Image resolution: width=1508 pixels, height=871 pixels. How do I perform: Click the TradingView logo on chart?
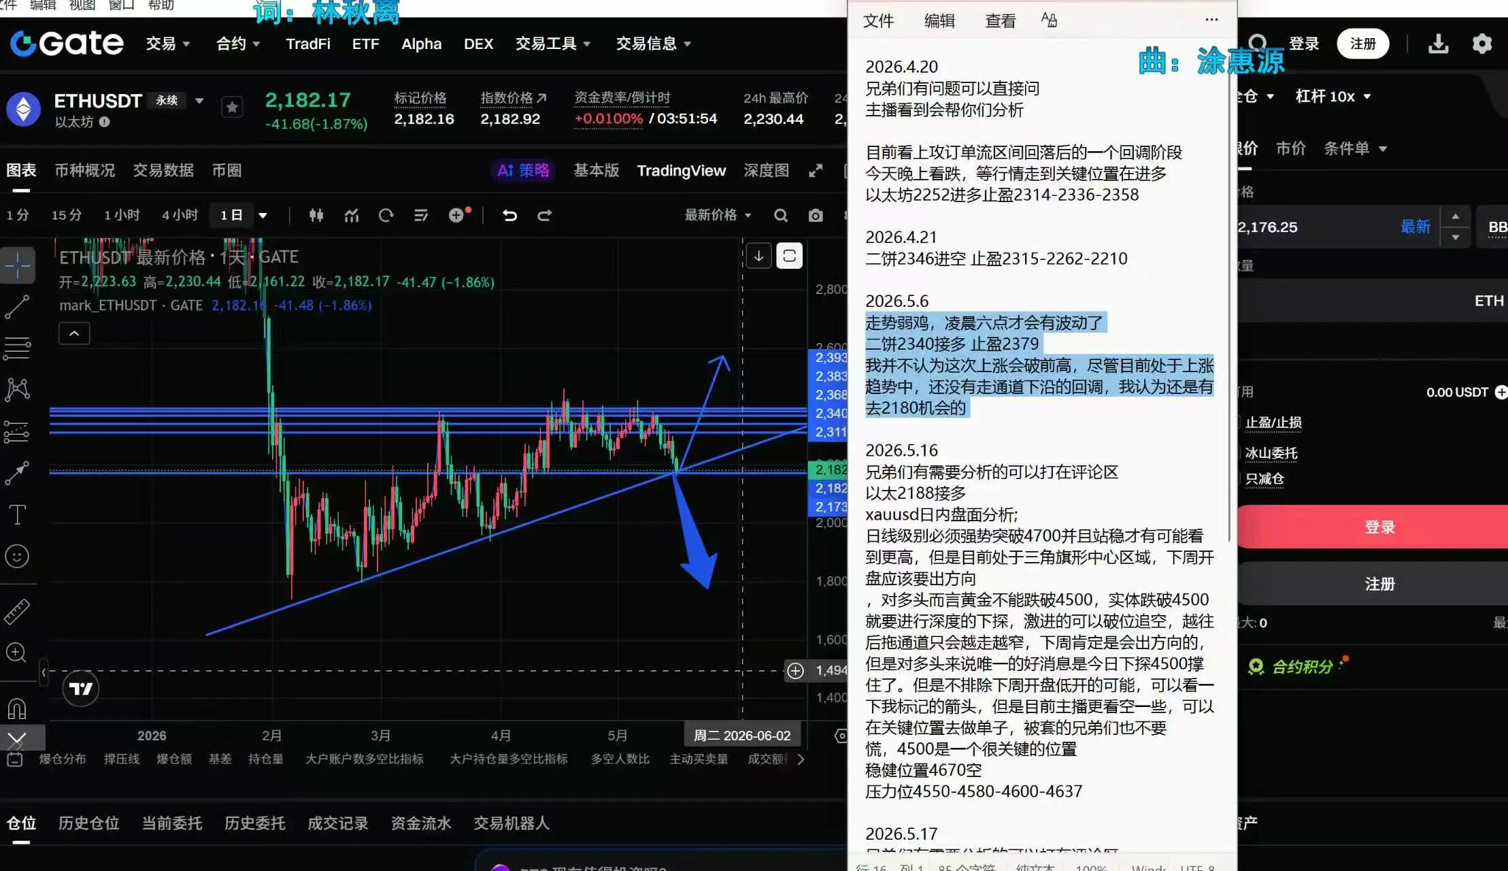coord(81,689)
